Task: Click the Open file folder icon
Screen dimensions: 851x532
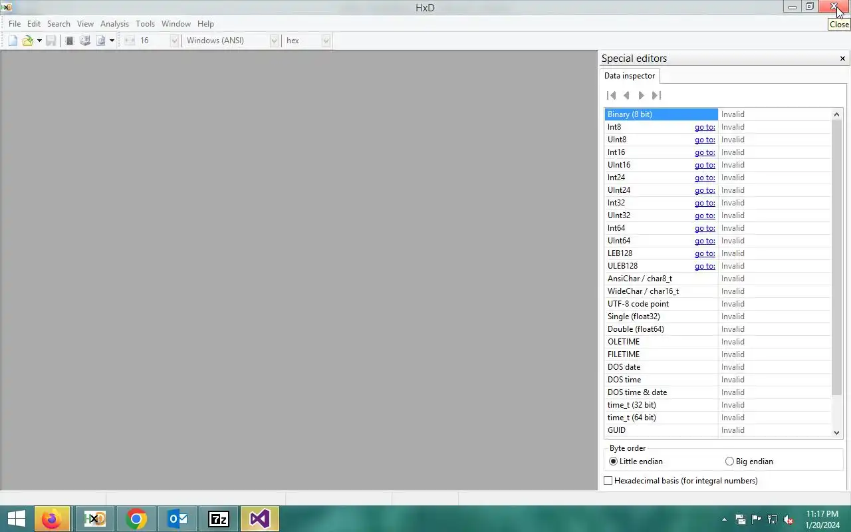Action: pyautogui.click(x=27, y=41)
